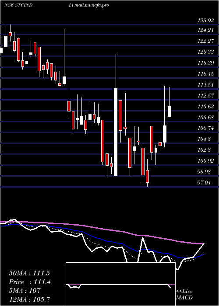The height and width of the screenshot is (306, 219).
Task: Click inside the MACD inset chart box
Action: [120, 284]
